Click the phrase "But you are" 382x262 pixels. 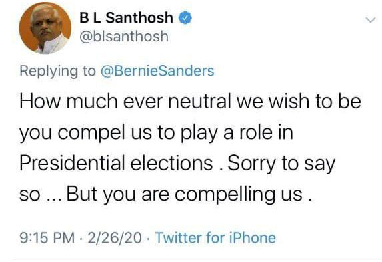(118, 195)
